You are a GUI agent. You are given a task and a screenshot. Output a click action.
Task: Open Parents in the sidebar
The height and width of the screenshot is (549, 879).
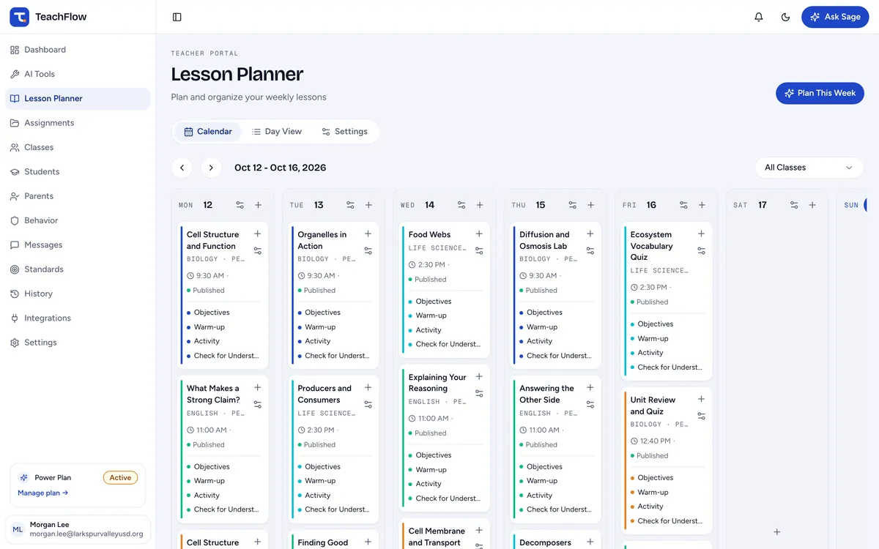click(x=78, y=196)
